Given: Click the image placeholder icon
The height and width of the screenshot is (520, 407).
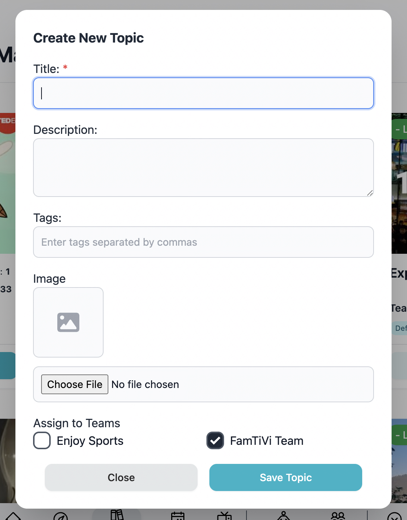Looking at the screenshot, I should pyautogui.click(x=68, y=322).
